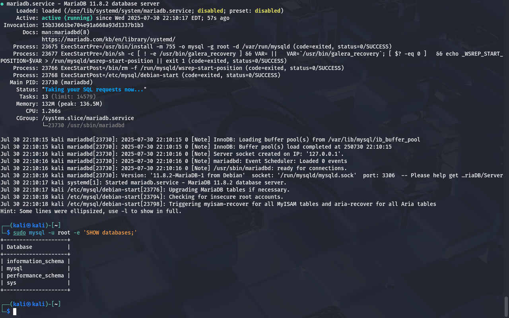Image resolution: width=509 pixels, height=318 pixels.
Task: Click the 'sudo' word in the mysql command
Action: 19,233
